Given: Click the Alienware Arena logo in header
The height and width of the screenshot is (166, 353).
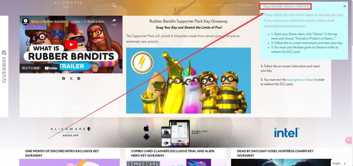Looking at the screenshot, I should [x=68, y=5].
